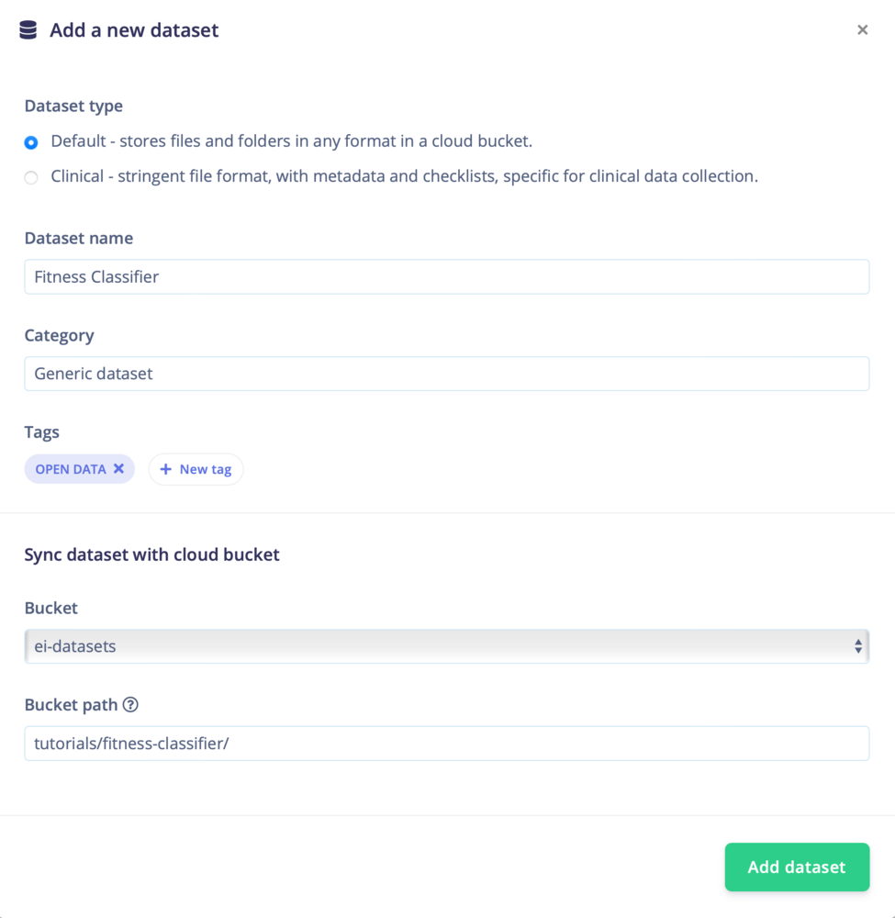Select the Default dataset type radio button
The width and height of the screenshot is (895, 918).
(31, 142)
